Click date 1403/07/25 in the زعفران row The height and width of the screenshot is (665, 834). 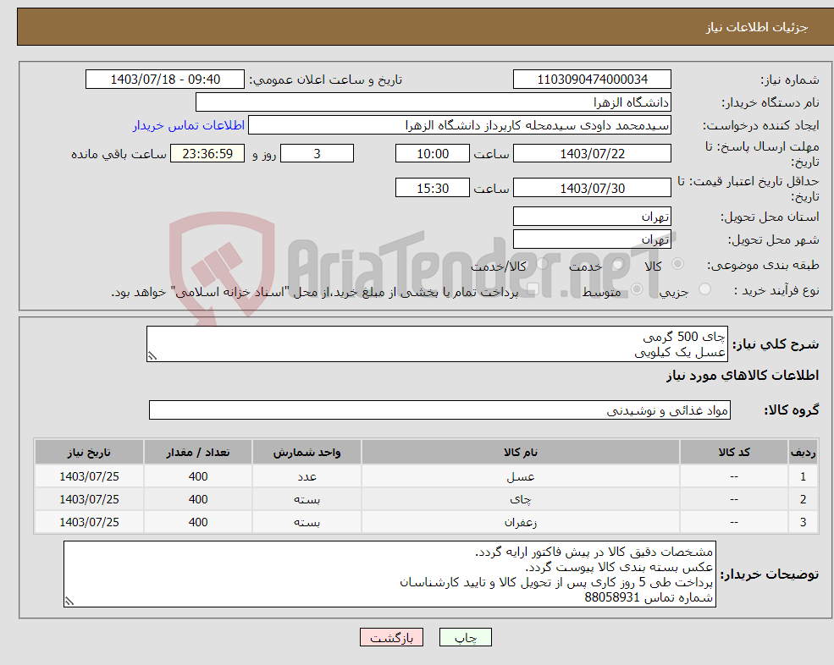pyautogui.click(x=90, y=522)
